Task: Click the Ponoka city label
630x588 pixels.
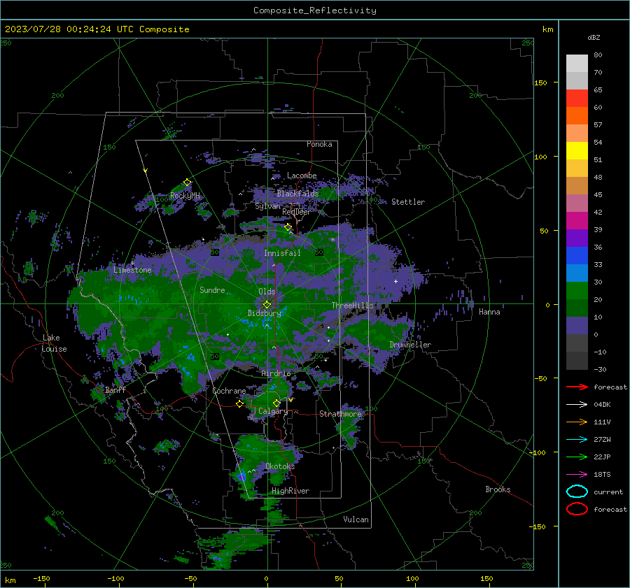Action: (x=319, y=144)
